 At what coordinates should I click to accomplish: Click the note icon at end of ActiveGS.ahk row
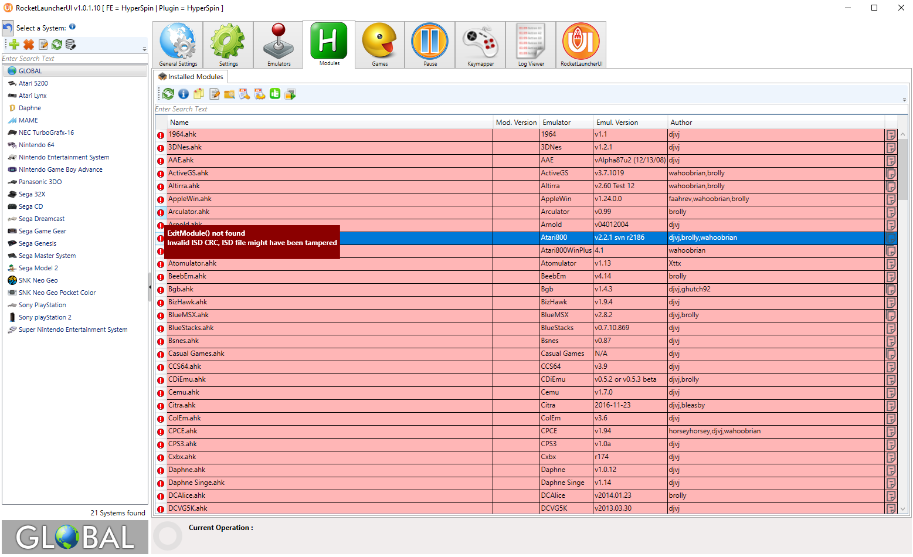(x=891, y=174)
